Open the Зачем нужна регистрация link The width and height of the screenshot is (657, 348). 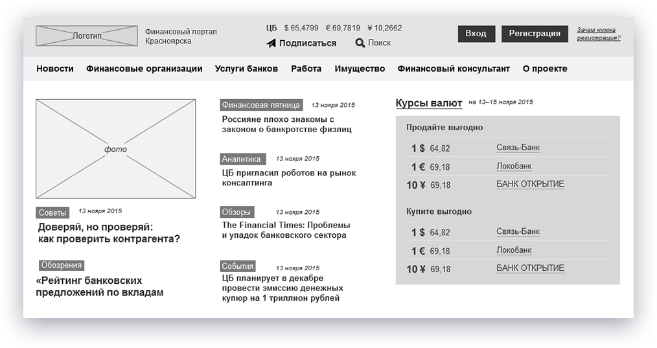(x=598, y=34)
